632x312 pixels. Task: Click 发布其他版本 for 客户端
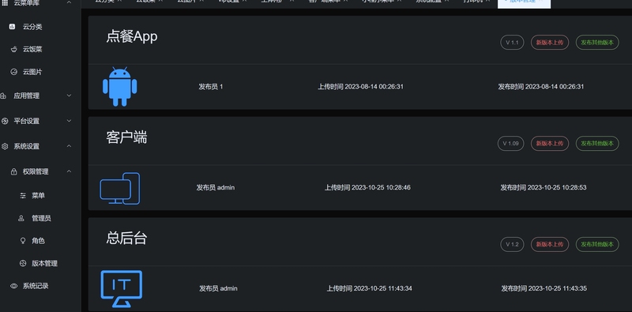click(x=597, y=144)
